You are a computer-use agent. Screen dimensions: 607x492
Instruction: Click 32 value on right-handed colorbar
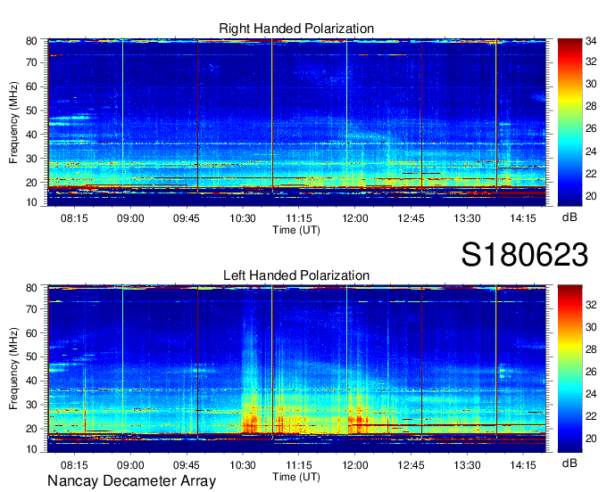click(591, 61)
